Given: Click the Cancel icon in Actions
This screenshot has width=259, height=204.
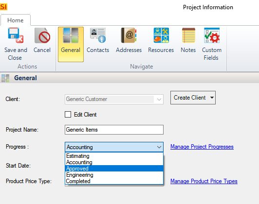Looking at the screenshot, I should click(x=42, y=35).
